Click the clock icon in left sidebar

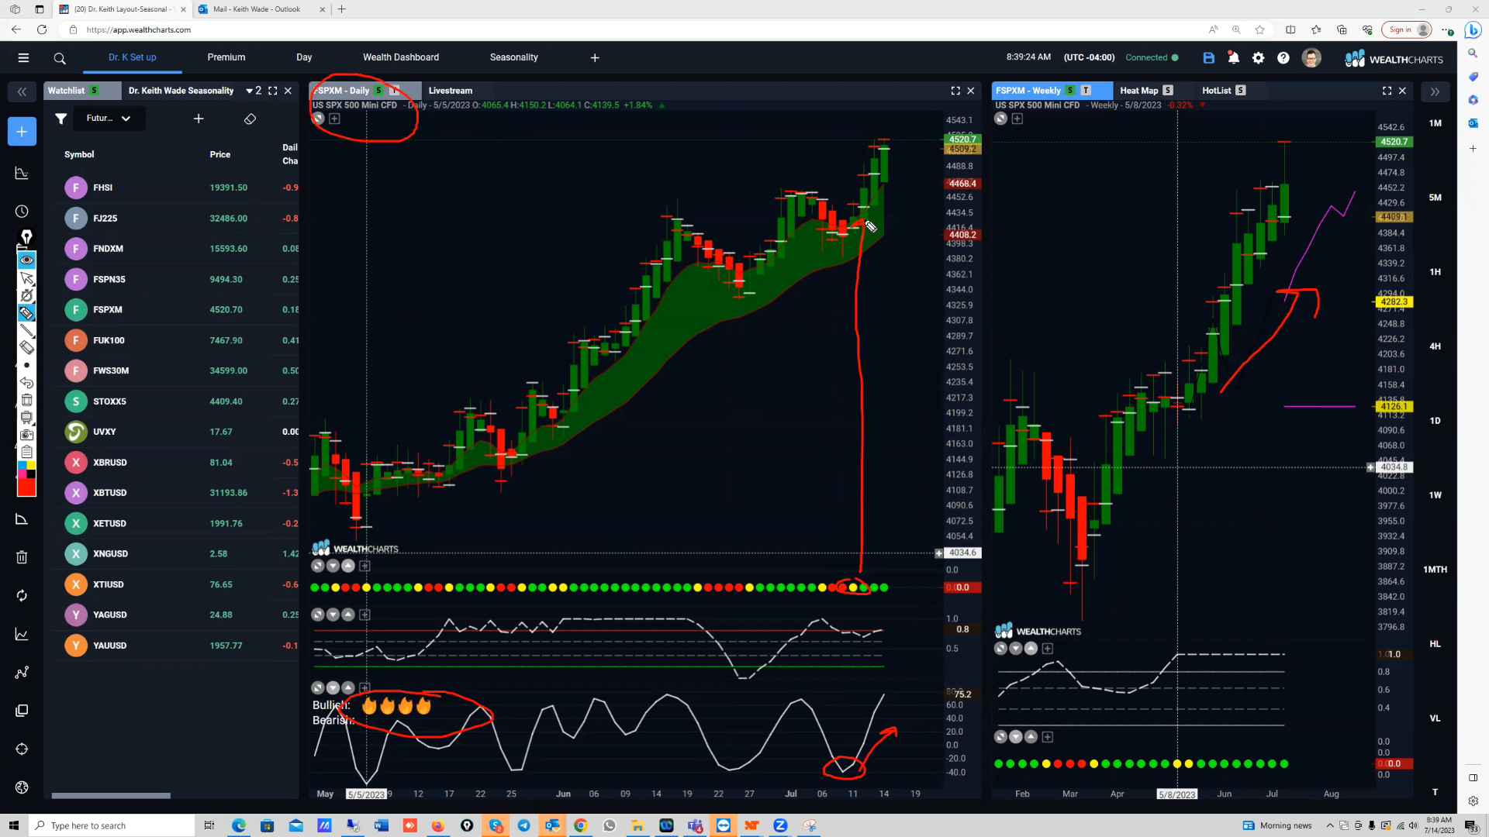22,212
